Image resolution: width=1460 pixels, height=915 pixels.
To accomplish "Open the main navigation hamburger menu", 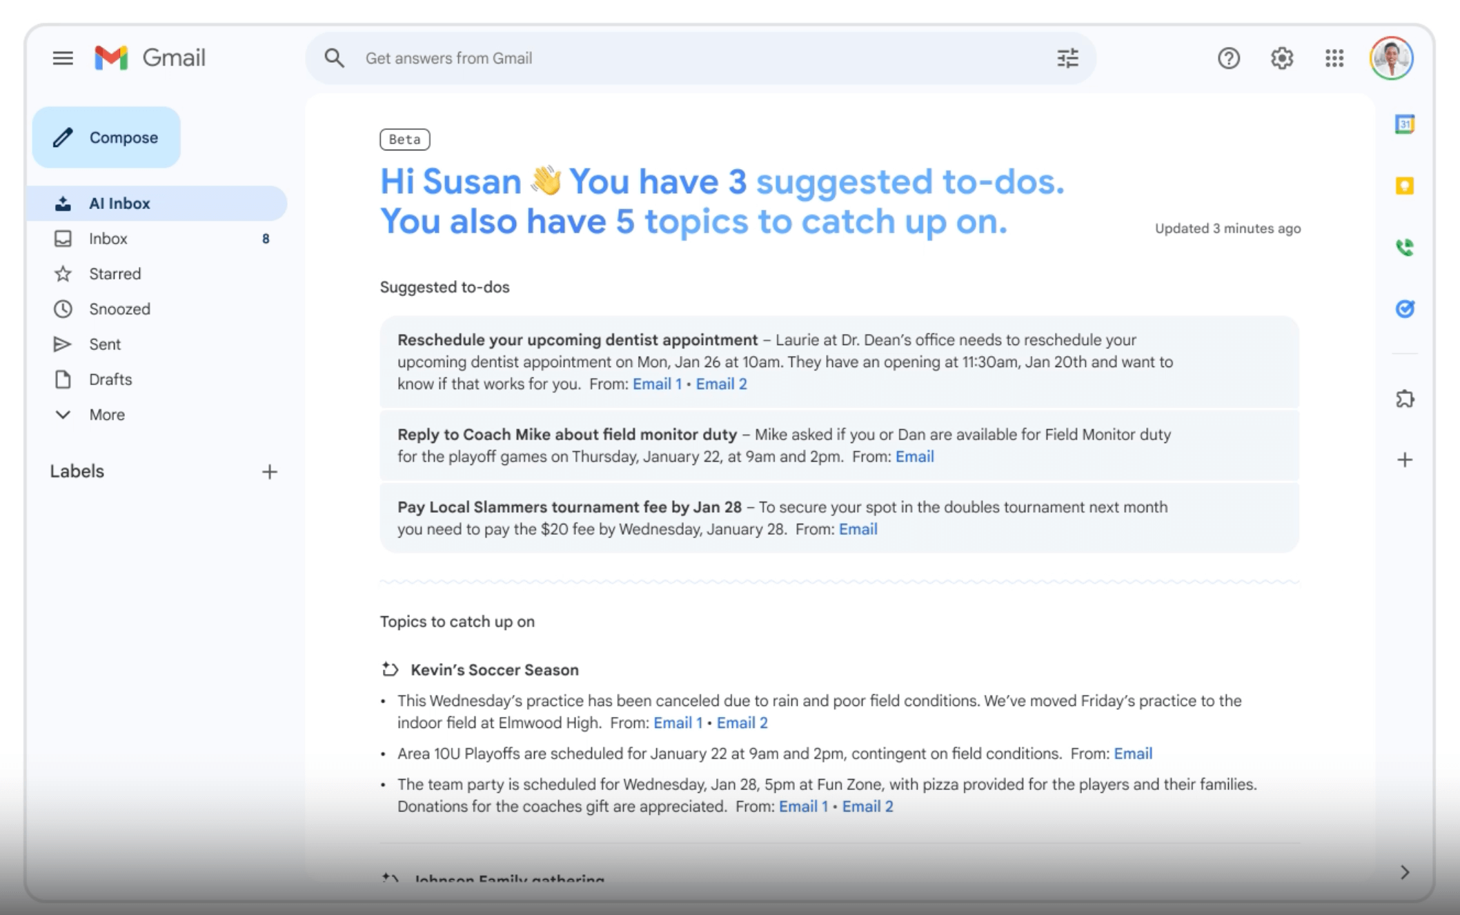I will click(63, 58).
